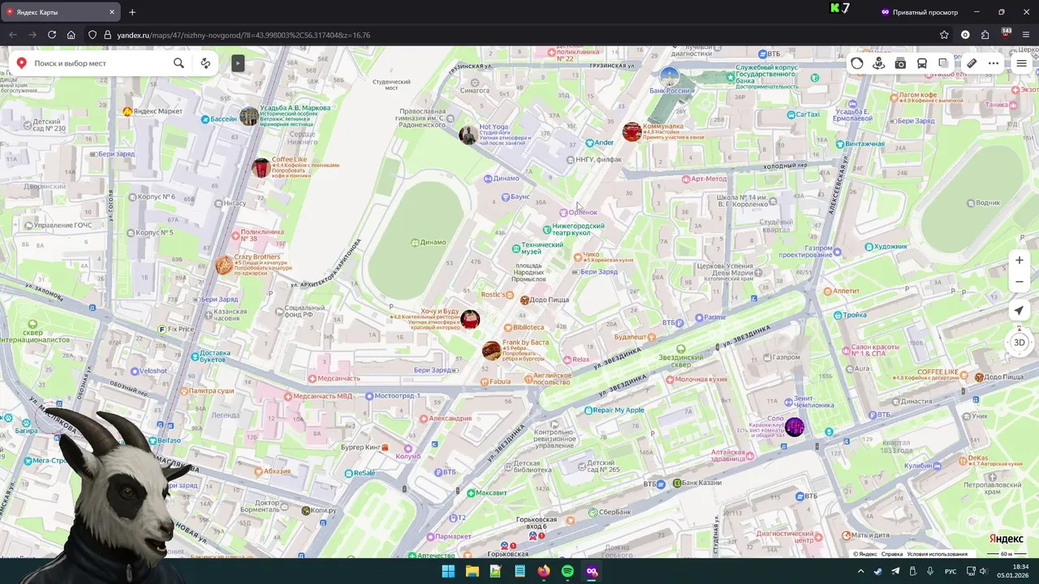This screenshot has width=1039, height=584.
Task: Open the Windows Start button
Action: [x=448, y=571]
